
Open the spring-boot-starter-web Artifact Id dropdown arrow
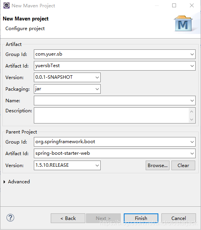coord(192,154)
